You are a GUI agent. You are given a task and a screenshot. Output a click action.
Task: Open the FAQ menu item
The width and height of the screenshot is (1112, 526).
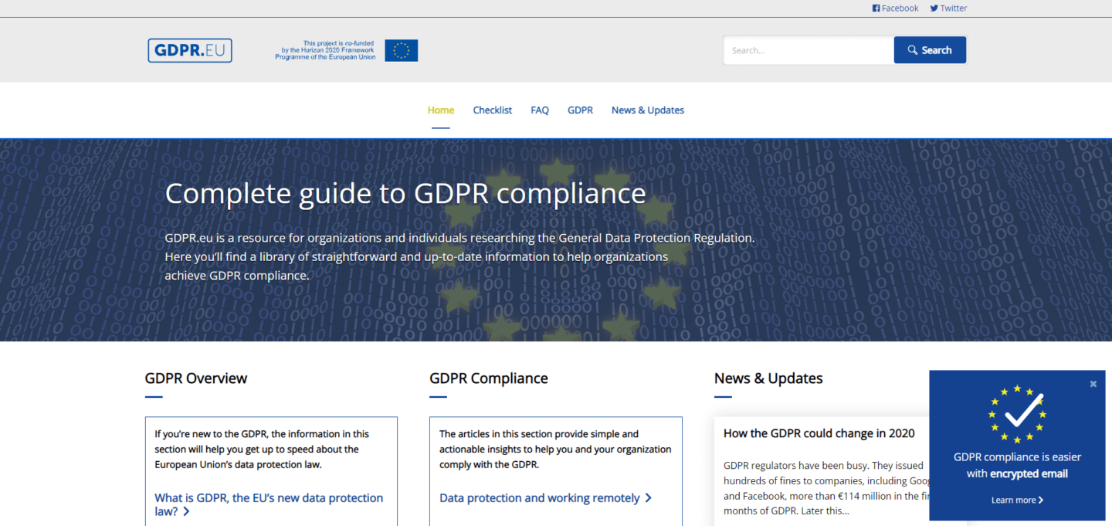coord(540,110)
